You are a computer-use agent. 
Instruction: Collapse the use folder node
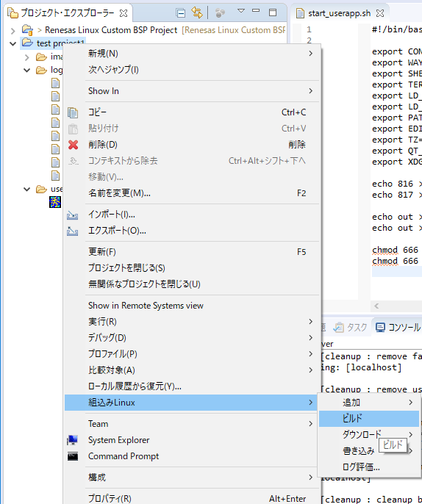[27, 189]
